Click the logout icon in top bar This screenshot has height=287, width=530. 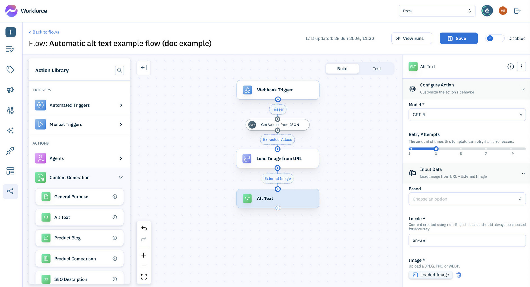point(518,11)
